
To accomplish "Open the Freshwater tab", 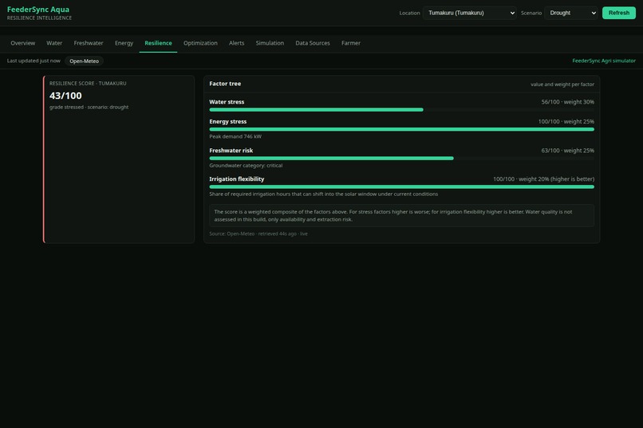I will [x=89, y=43].
